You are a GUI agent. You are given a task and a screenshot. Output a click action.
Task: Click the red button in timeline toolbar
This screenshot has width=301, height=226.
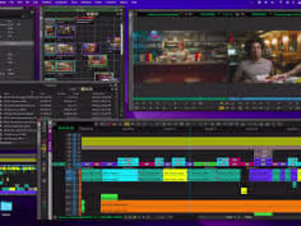click(x=109, y=124)
